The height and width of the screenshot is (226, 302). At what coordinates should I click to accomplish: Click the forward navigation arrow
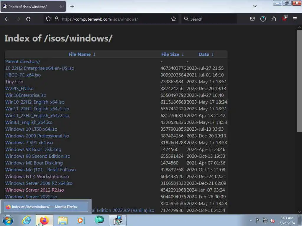coord(18,19)
